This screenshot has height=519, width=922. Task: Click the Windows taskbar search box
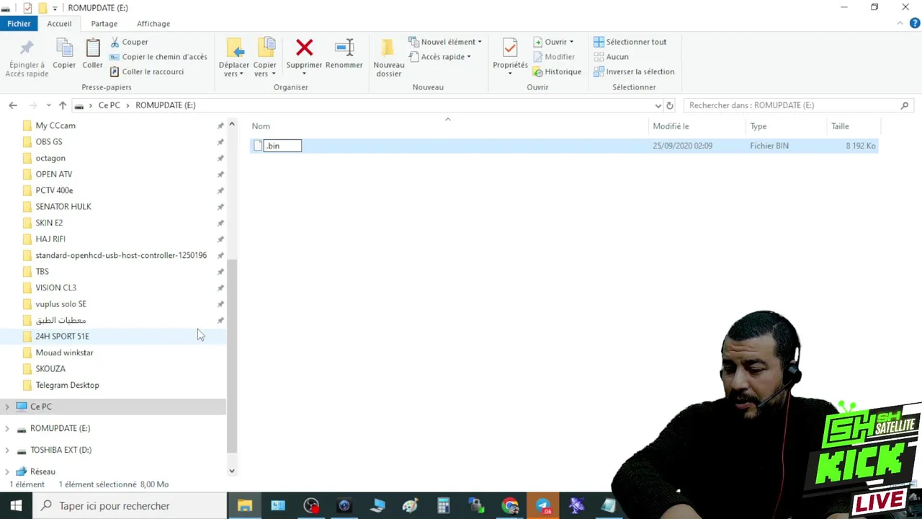[x=130, y=506]
